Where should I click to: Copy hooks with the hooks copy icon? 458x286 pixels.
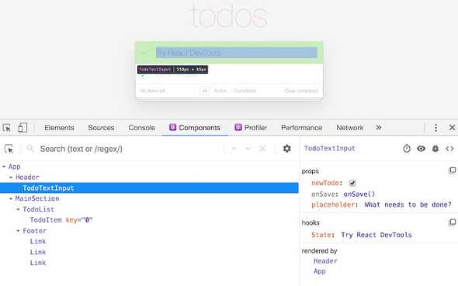pyautogui.click(x=452, y=222)
